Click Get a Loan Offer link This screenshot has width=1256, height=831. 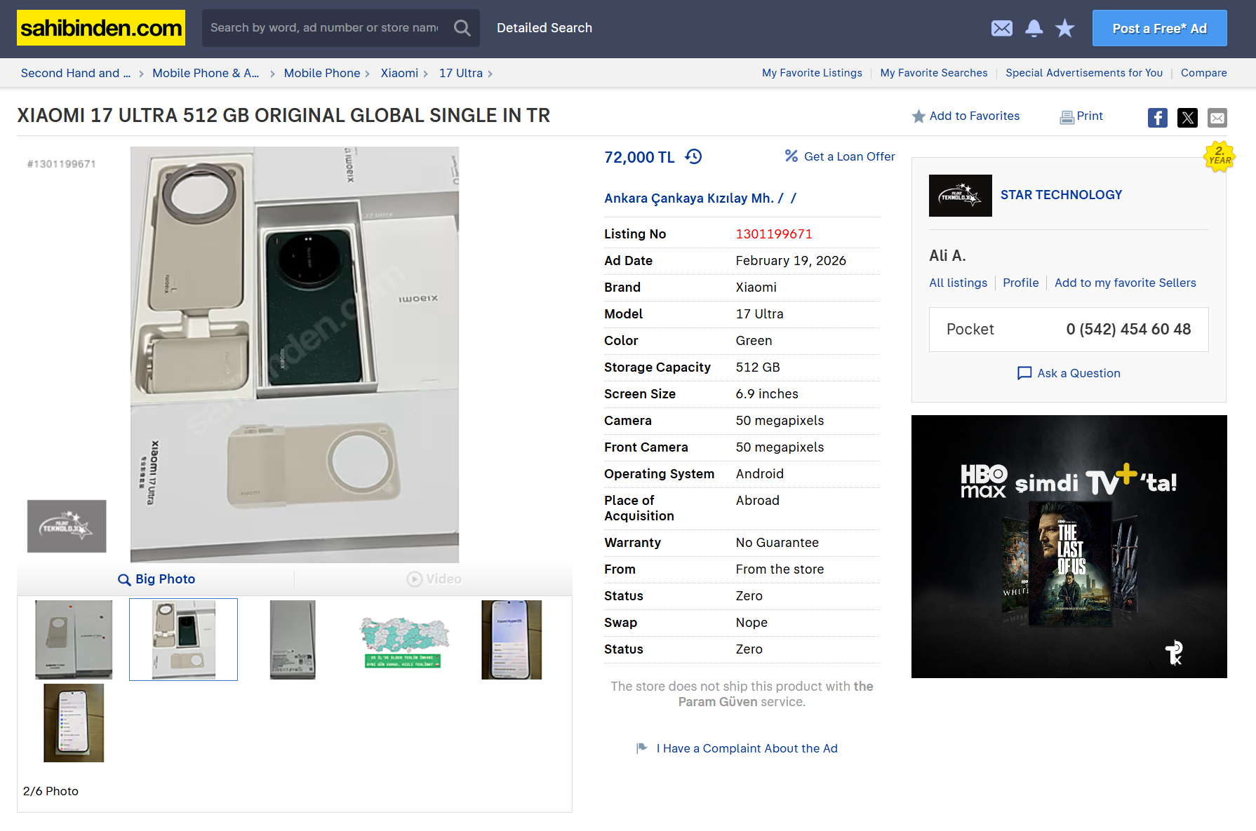click(x=840, y=156)
